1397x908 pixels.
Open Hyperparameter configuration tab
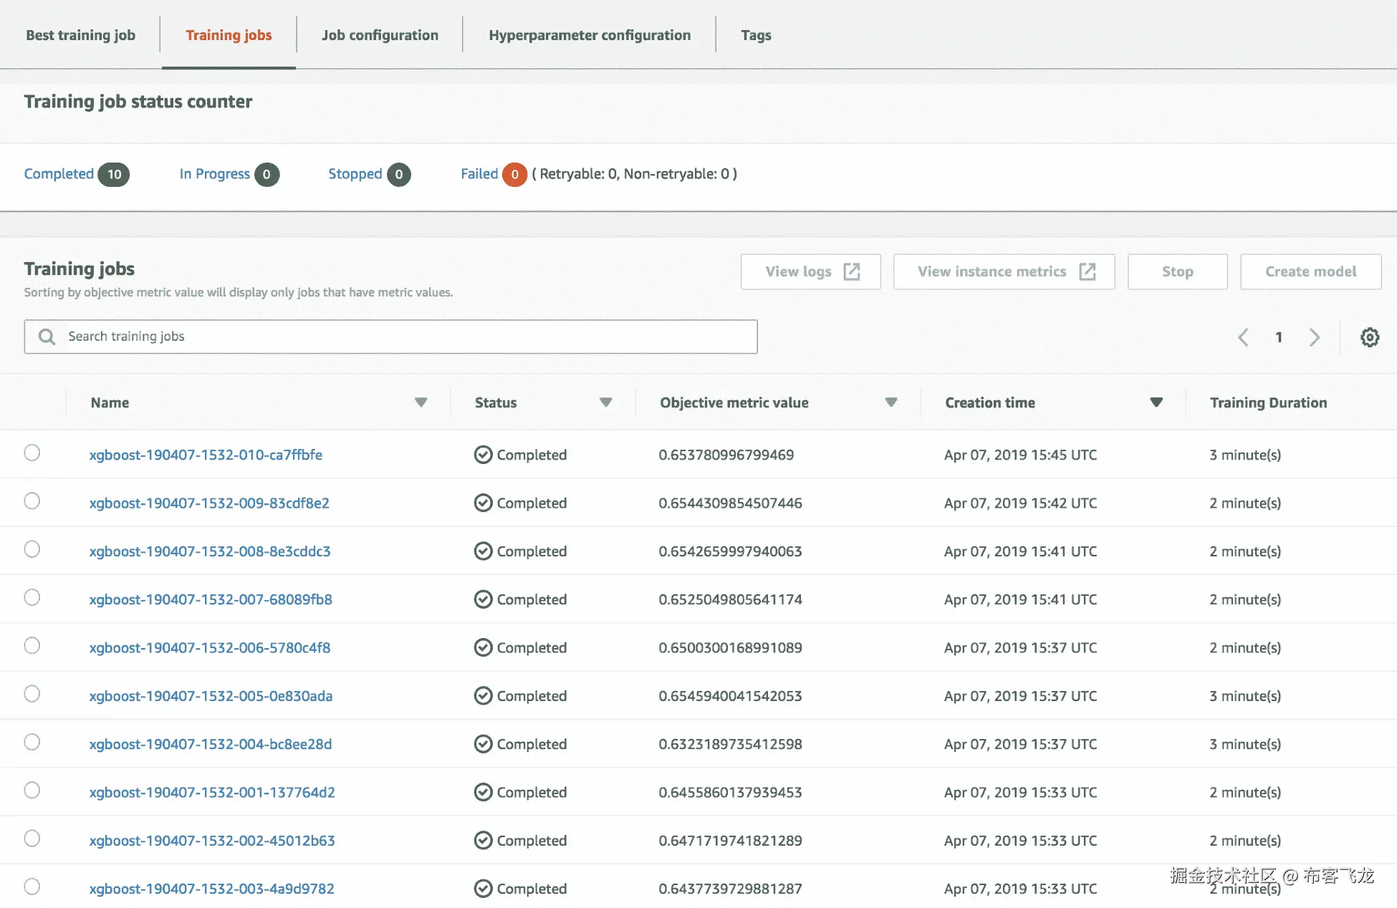click(x=589, y=35)
